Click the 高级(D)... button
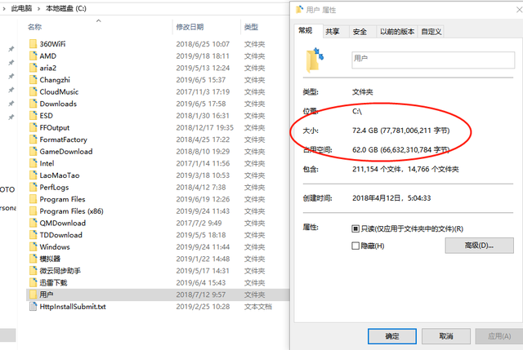Screen dimensions: 523x350 click(x=480, y=246)
